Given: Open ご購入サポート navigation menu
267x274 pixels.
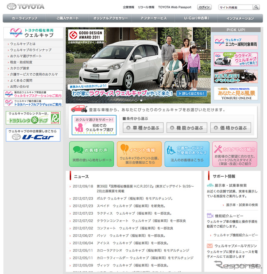Looking at the screenshot, I should 68,18.
